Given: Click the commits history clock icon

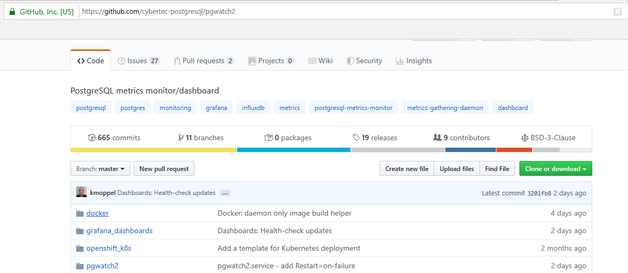Looking at the screenshot, I should 92,138.
